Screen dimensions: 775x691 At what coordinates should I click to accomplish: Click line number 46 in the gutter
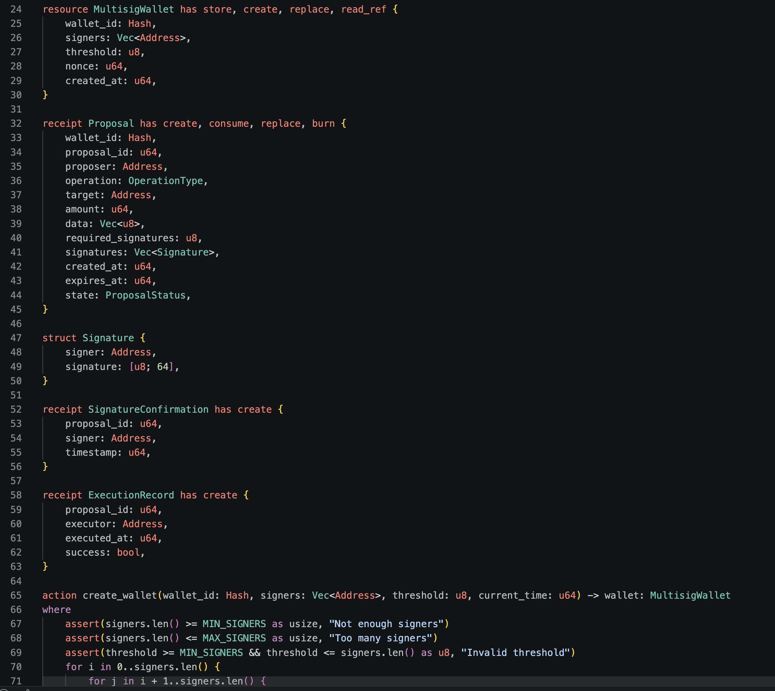[16, 324]
